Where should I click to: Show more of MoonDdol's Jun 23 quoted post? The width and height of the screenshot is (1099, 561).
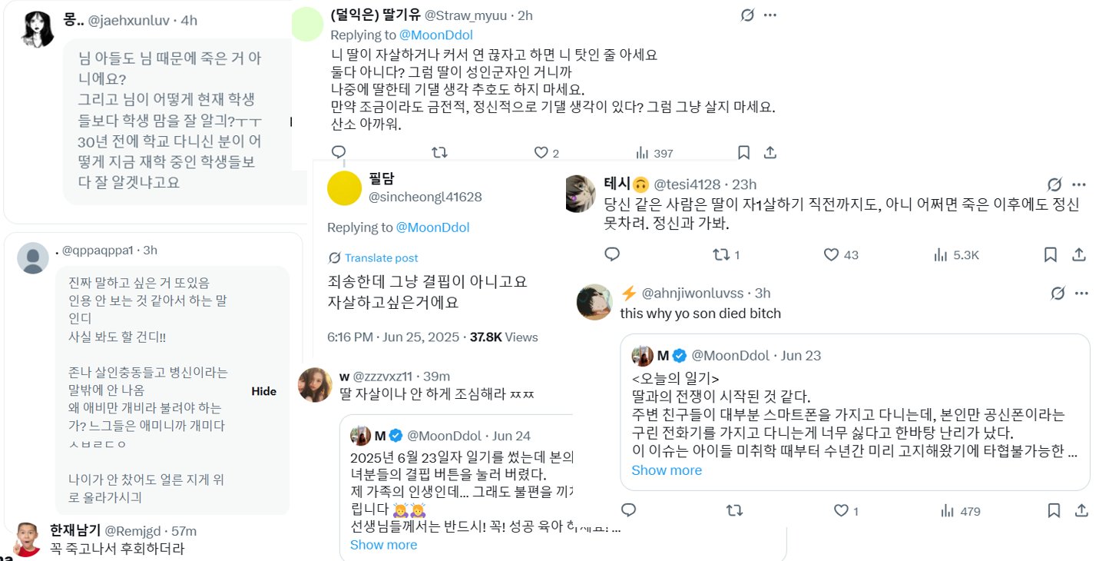[666, 470]
